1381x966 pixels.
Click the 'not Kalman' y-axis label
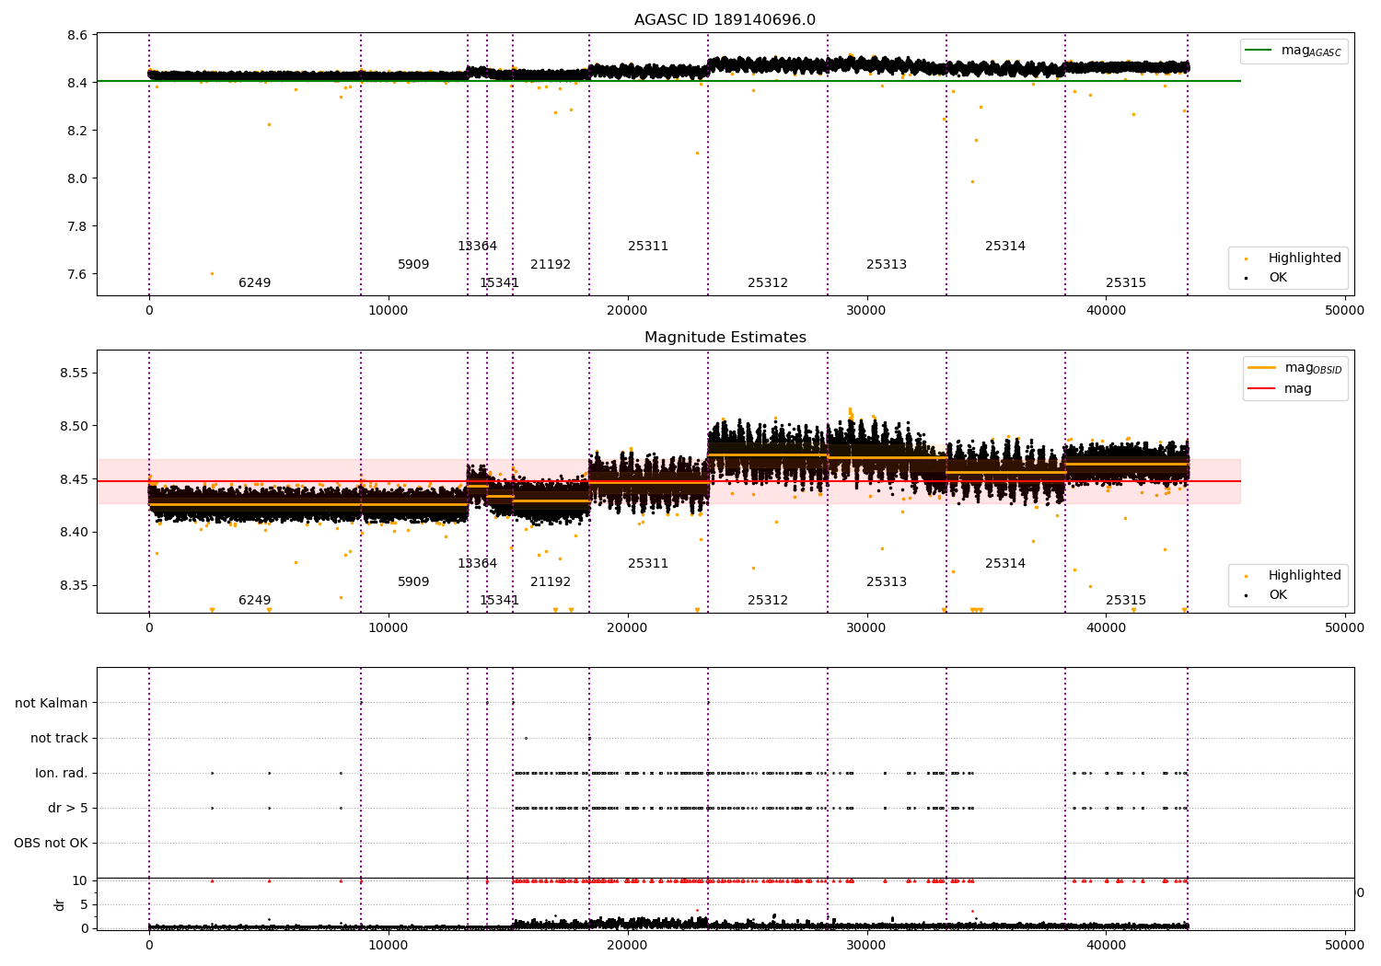click(x=52, y=703)
